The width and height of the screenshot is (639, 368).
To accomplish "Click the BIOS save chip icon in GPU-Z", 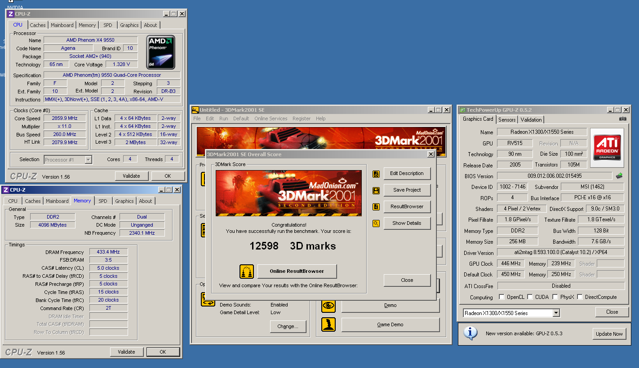I will click(619, 176).
